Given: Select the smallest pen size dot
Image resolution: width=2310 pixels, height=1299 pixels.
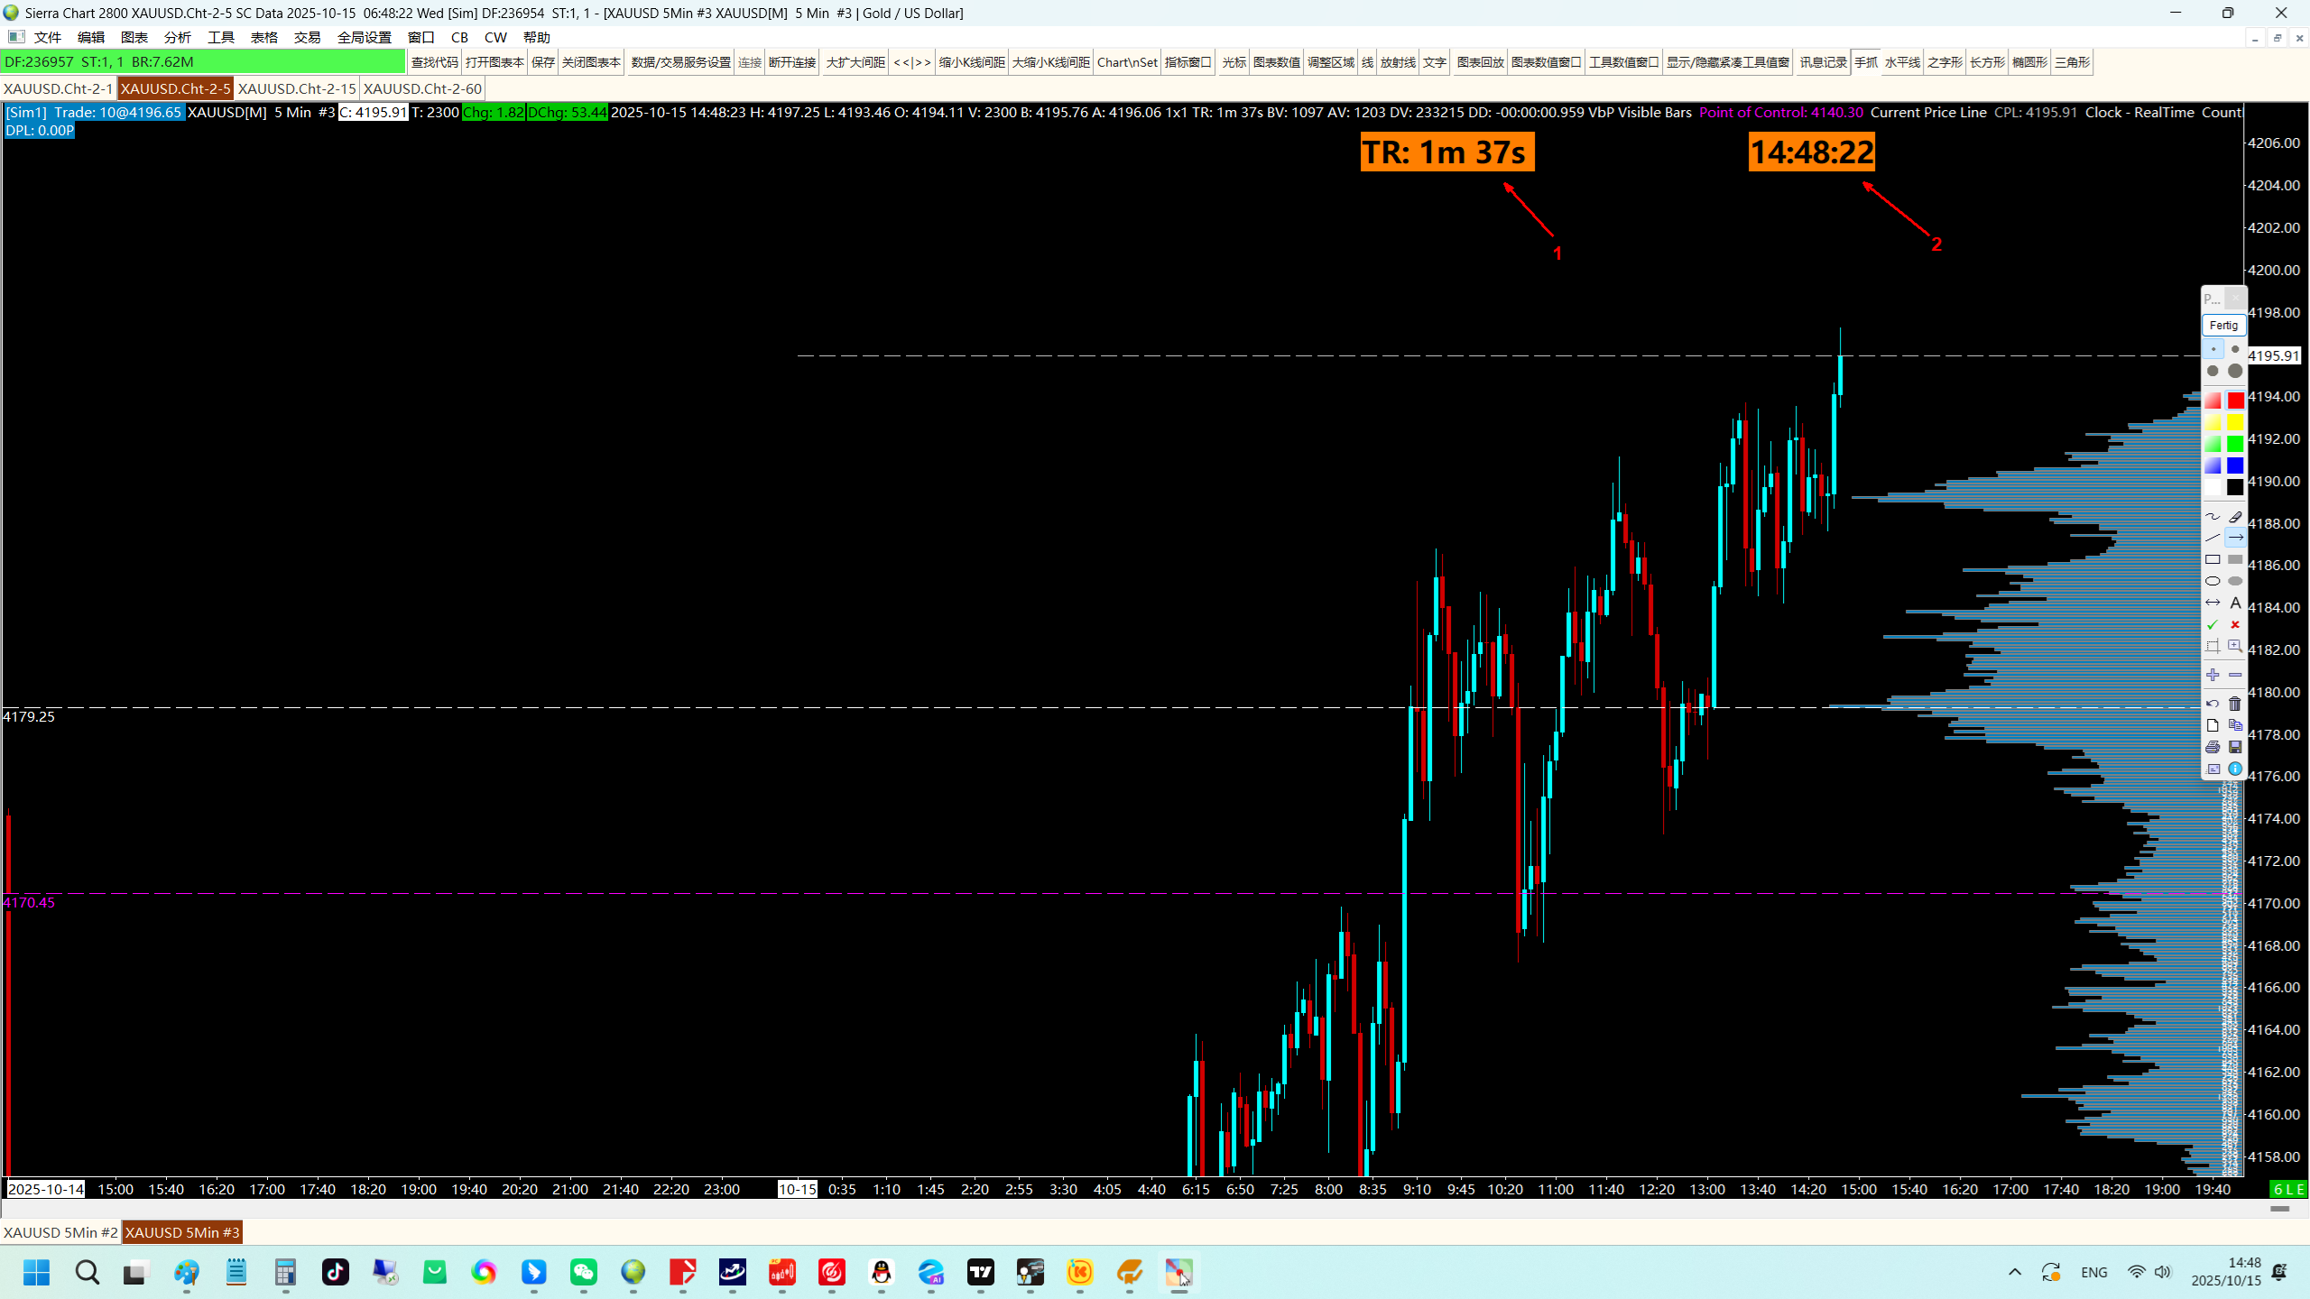Looking at the screenshot, I should [2213, 349].
